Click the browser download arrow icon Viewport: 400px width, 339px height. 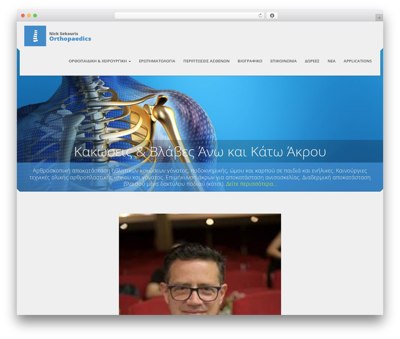click(x=272, y=16)
